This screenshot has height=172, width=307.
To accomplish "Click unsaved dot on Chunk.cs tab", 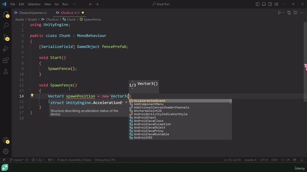I will (x=83, y=13).
